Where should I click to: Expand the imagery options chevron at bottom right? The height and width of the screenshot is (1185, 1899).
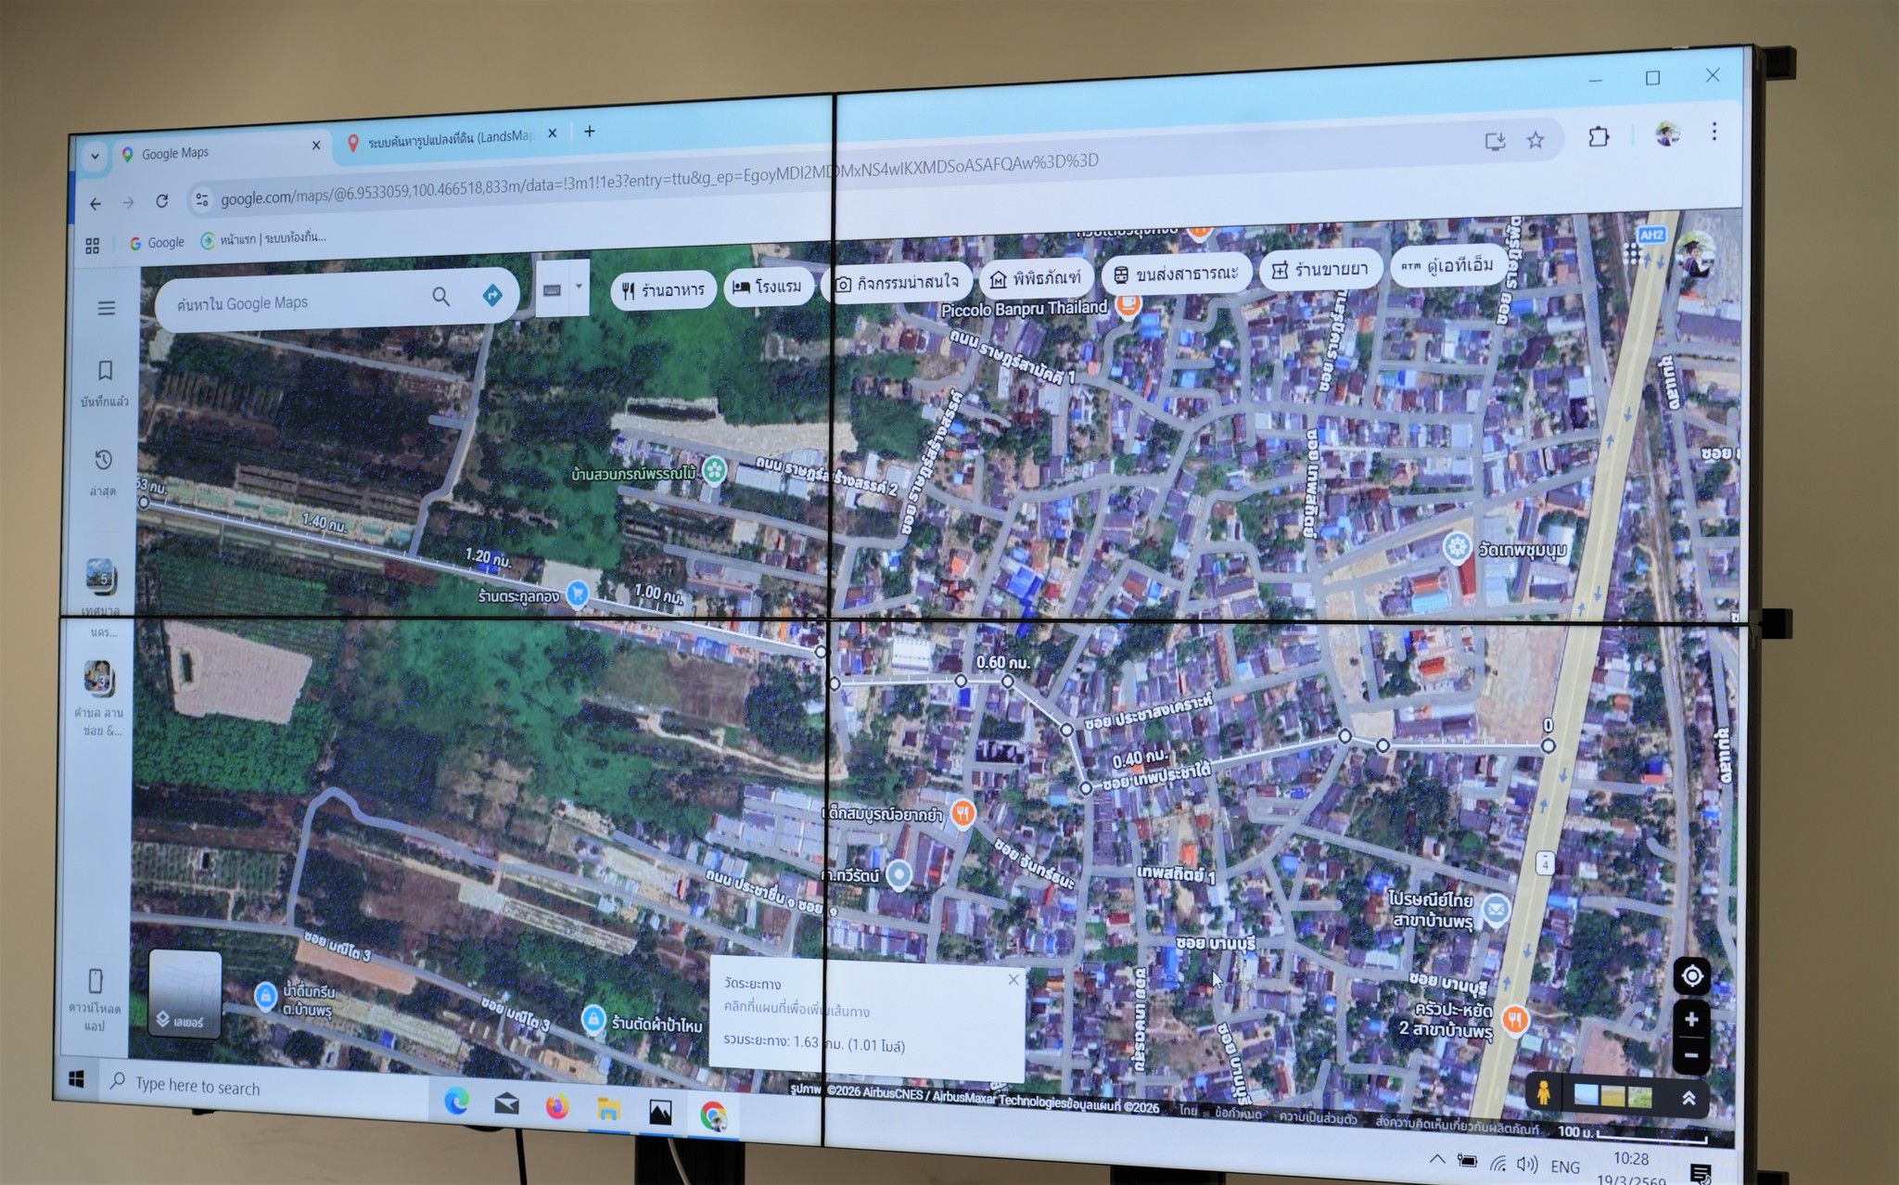(x=1689, y=1098)
